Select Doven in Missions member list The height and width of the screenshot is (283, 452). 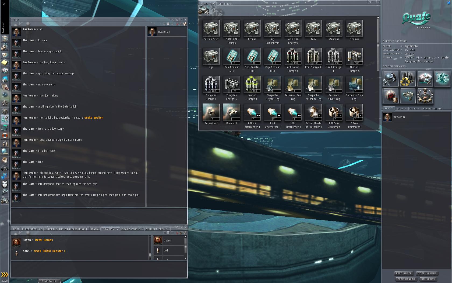168,240
